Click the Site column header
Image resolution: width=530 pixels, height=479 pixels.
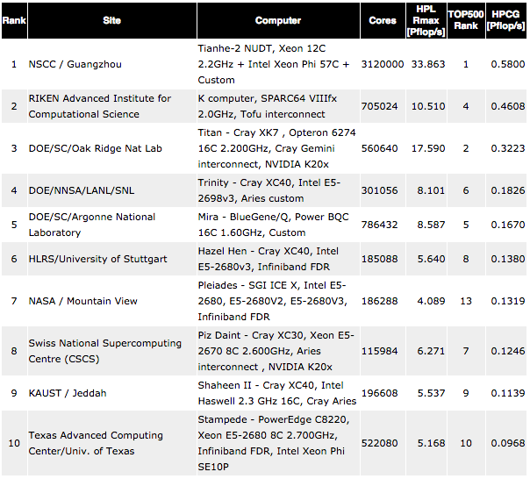[x=112, y=20]
